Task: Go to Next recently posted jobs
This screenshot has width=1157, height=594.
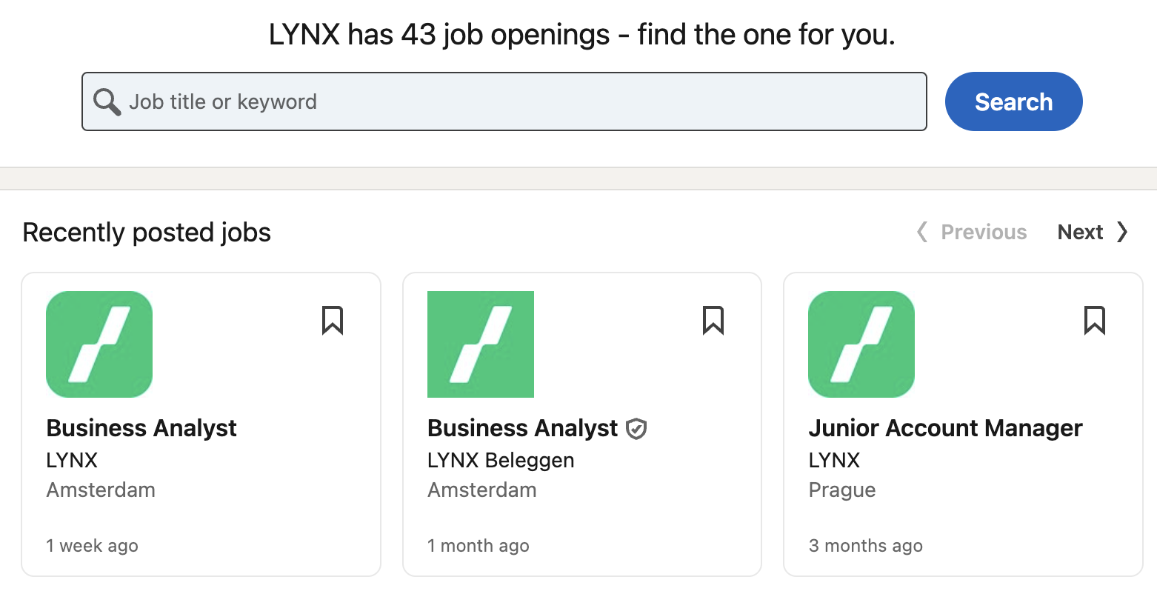Action: (1093, 232)
